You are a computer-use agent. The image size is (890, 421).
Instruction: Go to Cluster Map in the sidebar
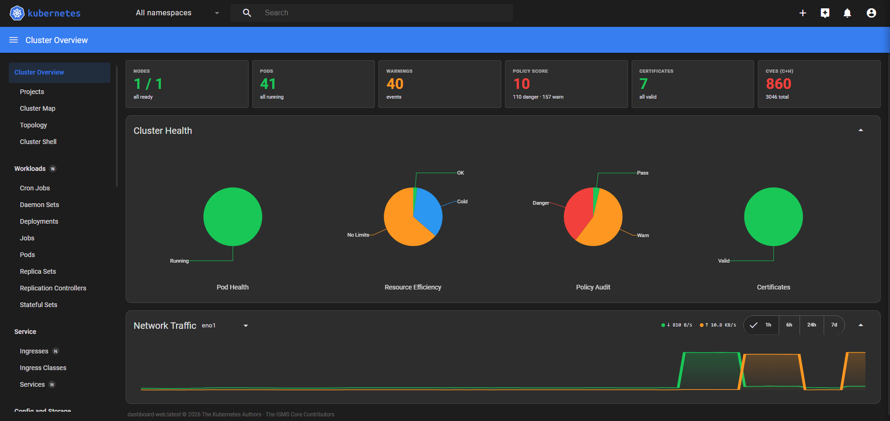pos(38,108)
